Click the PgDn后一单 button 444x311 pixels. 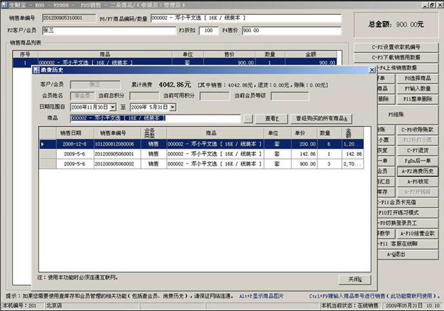(x=418, y=161)
